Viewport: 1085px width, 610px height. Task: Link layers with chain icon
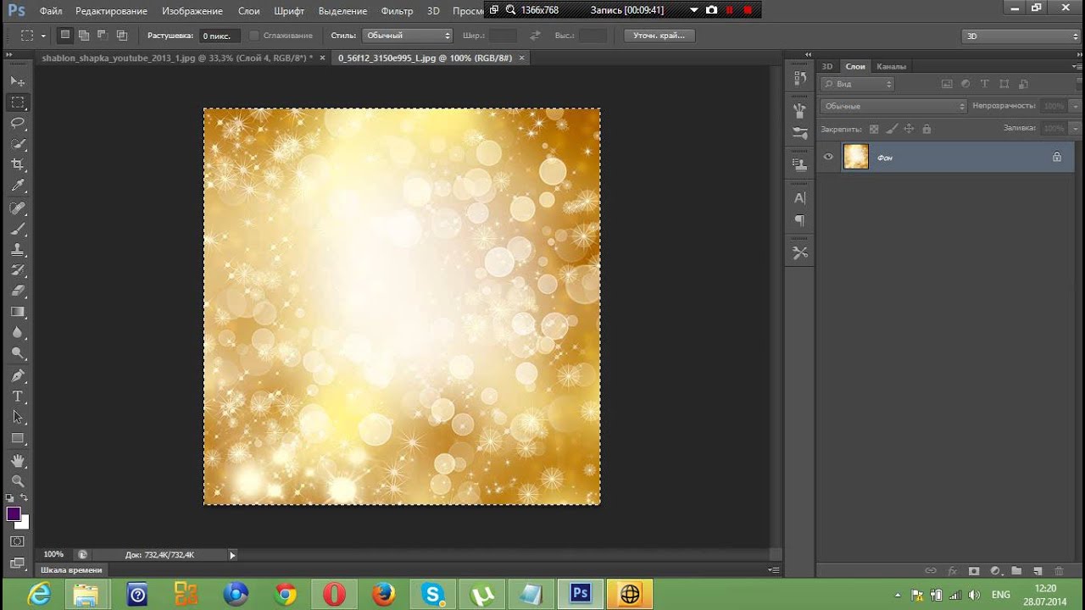point(931,571)
